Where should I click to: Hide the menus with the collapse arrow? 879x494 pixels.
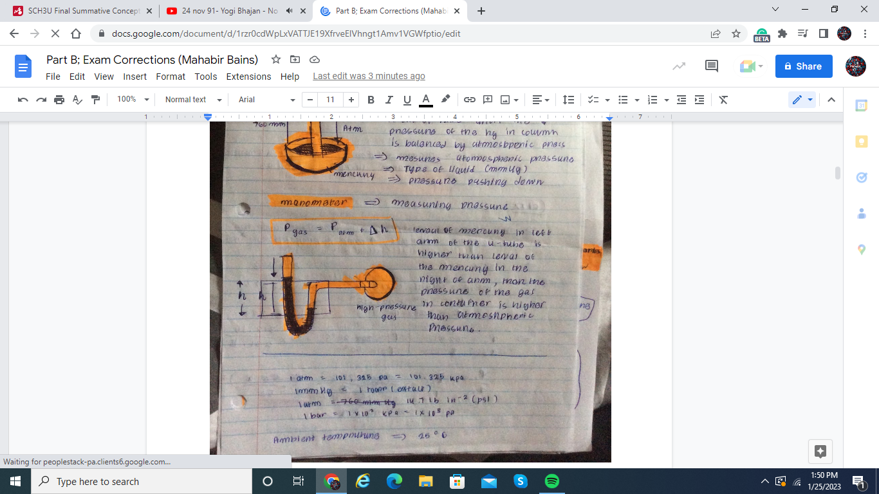[831, 100]
